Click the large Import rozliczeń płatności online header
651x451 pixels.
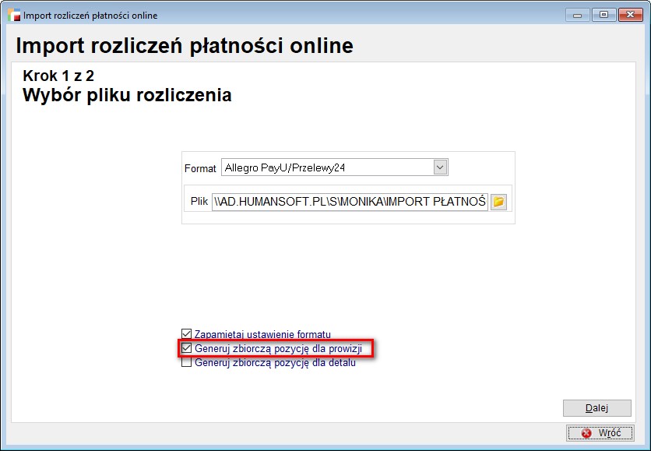185,46
